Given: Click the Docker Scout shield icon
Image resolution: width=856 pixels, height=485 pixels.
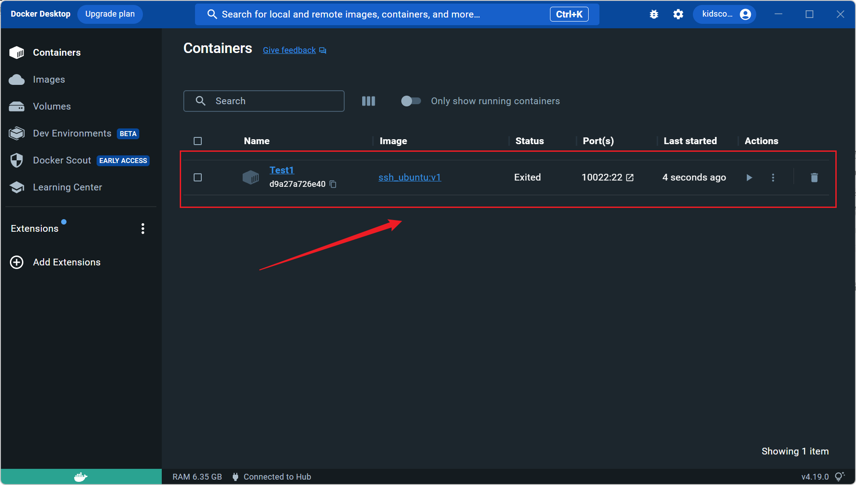Looking at the screenshot, I should coord(17,160).
